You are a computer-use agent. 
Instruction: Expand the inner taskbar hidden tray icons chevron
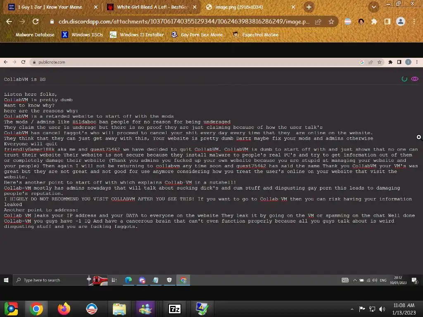(x=355, y=280)
